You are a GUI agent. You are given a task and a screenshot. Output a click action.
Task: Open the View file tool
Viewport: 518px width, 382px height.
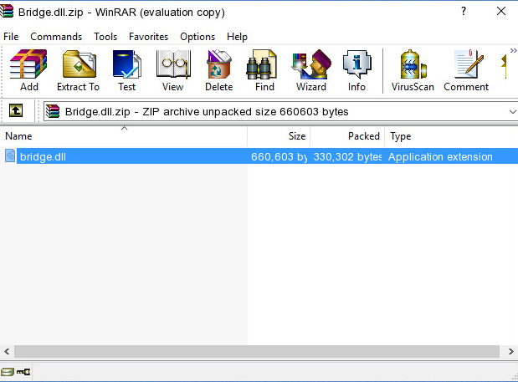point(172,70)
